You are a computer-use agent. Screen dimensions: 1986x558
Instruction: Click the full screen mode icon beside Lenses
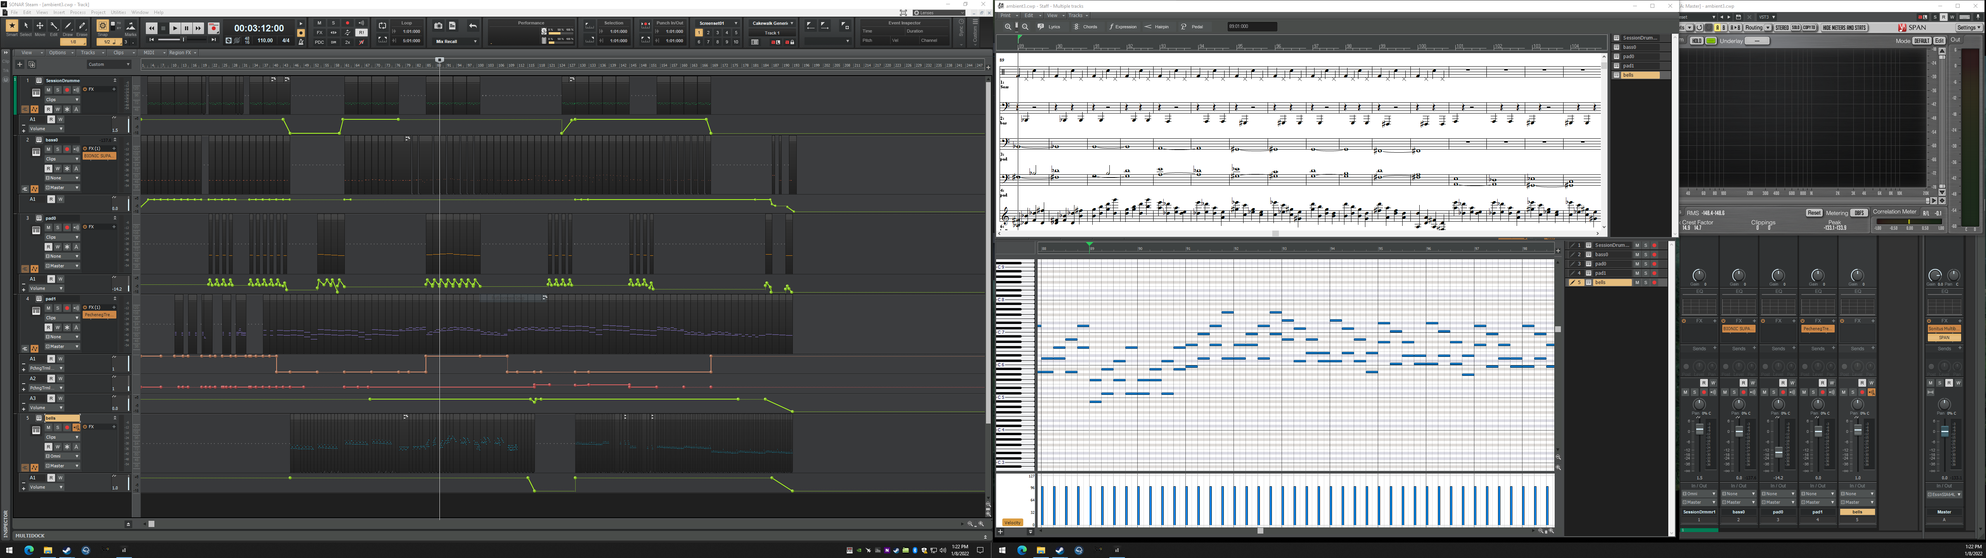(x=903, y=12)
